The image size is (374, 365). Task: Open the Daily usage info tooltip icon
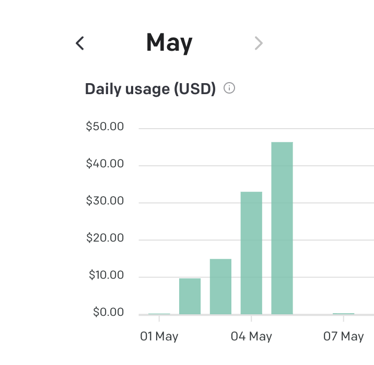click(229, 88)
